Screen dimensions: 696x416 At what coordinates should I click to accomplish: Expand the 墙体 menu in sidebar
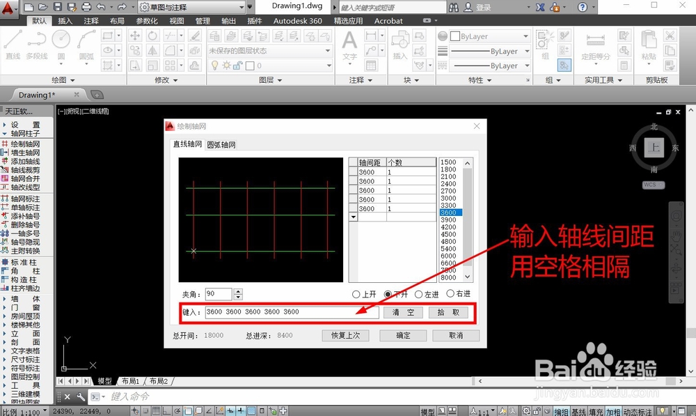(x=25, y=299)
